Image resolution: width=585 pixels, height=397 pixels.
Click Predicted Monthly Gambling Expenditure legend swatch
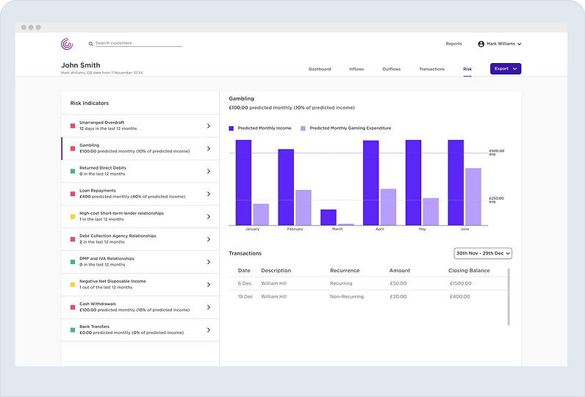coord(304,128)
